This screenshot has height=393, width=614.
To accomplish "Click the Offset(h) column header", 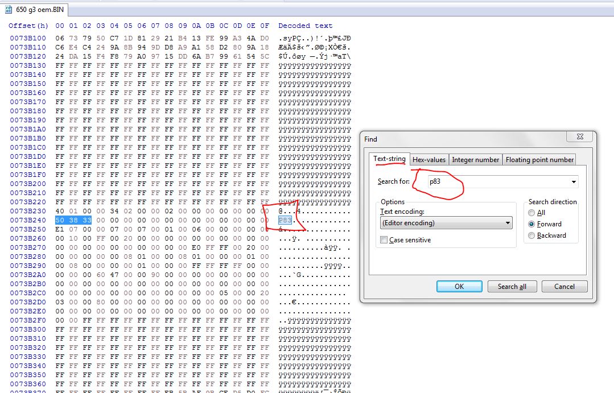I will [28, 26].
